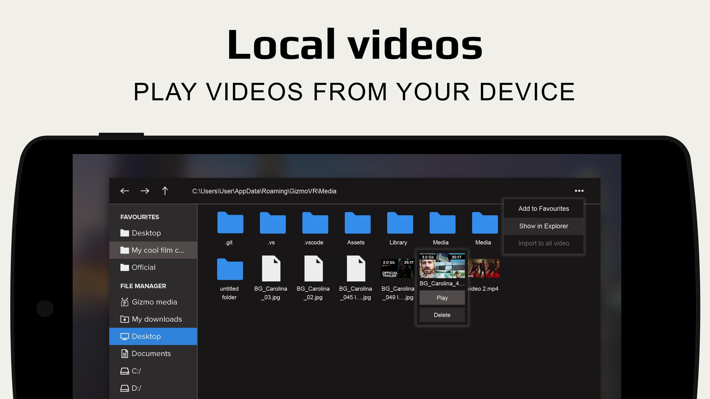Image resolution: width=710 pixels, height=399 pixels.
Task: Click Add to Favourites context menu item
Action: click(x=544, y=209)
